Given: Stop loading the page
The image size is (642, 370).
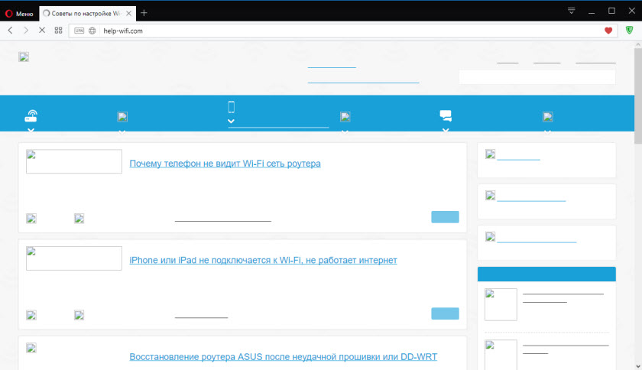Looking at the screenshot, I should click(42, 31).
